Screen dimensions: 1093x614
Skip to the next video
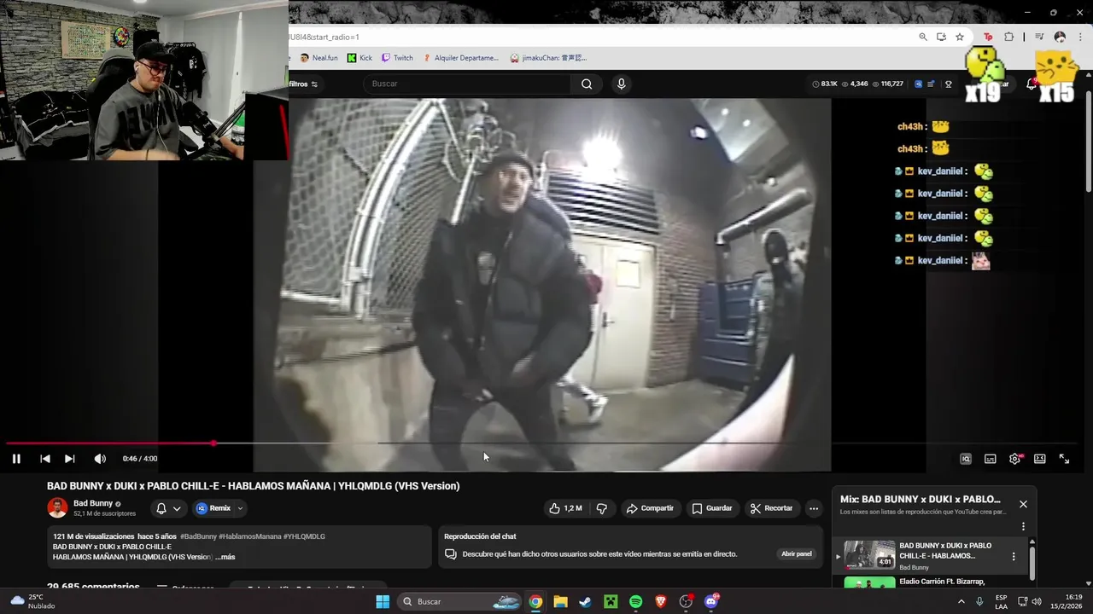(70, 459)
